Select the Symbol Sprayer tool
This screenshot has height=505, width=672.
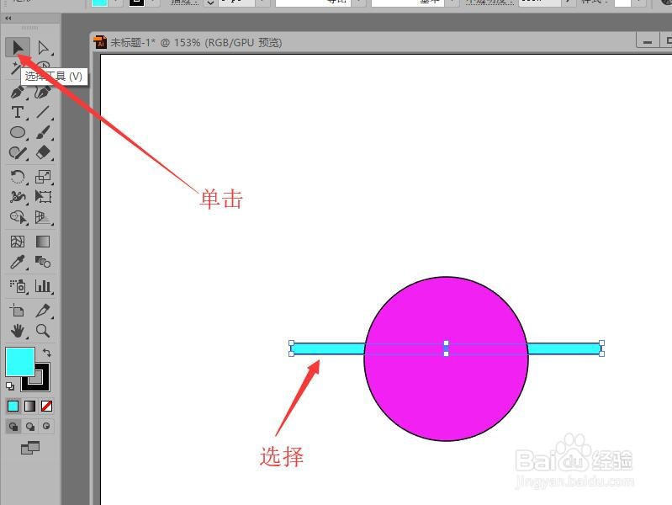pos(18,286)
